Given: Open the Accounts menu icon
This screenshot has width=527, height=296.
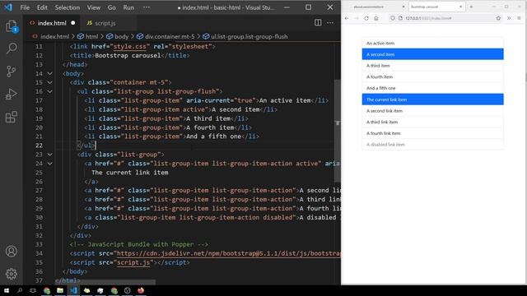Looking at the screenshot, I should click(x=11, y=251).
